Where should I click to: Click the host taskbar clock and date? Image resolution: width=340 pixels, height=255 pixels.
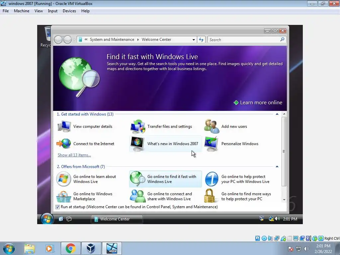point(323,249)
